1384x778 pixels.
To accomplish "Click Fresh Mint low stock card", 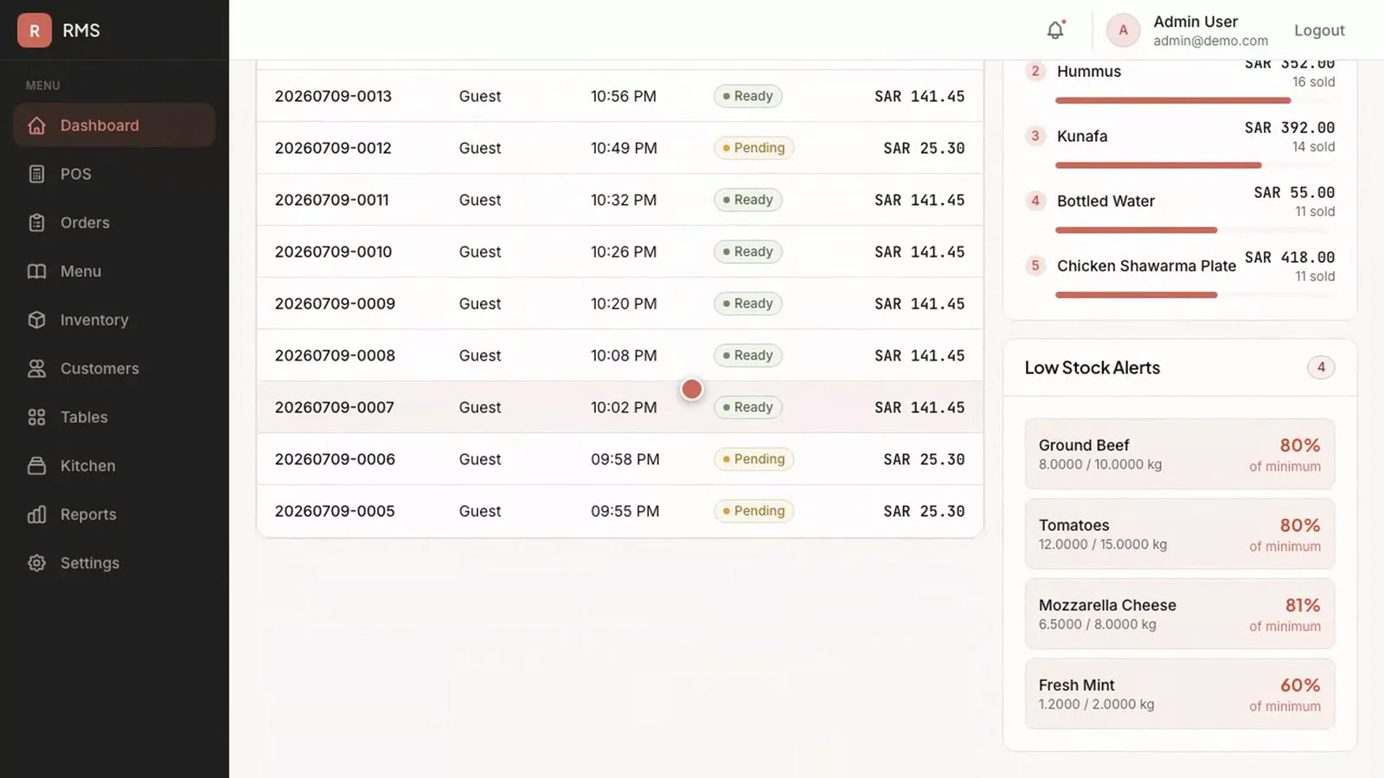I will [1180, 694].
